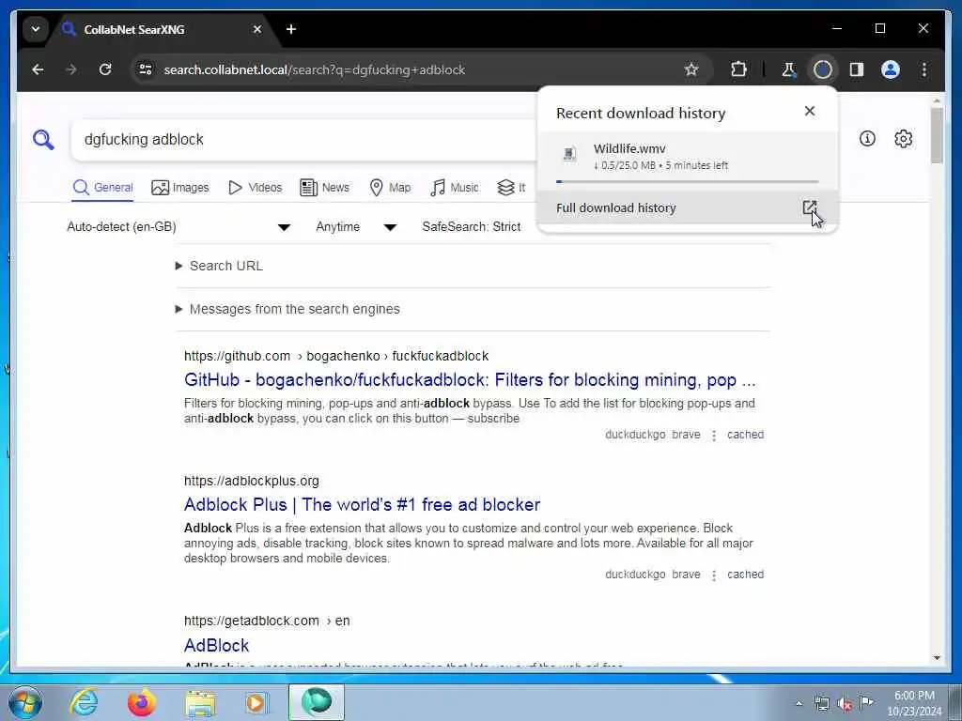Click the search query input field

(x=303, y=140)
